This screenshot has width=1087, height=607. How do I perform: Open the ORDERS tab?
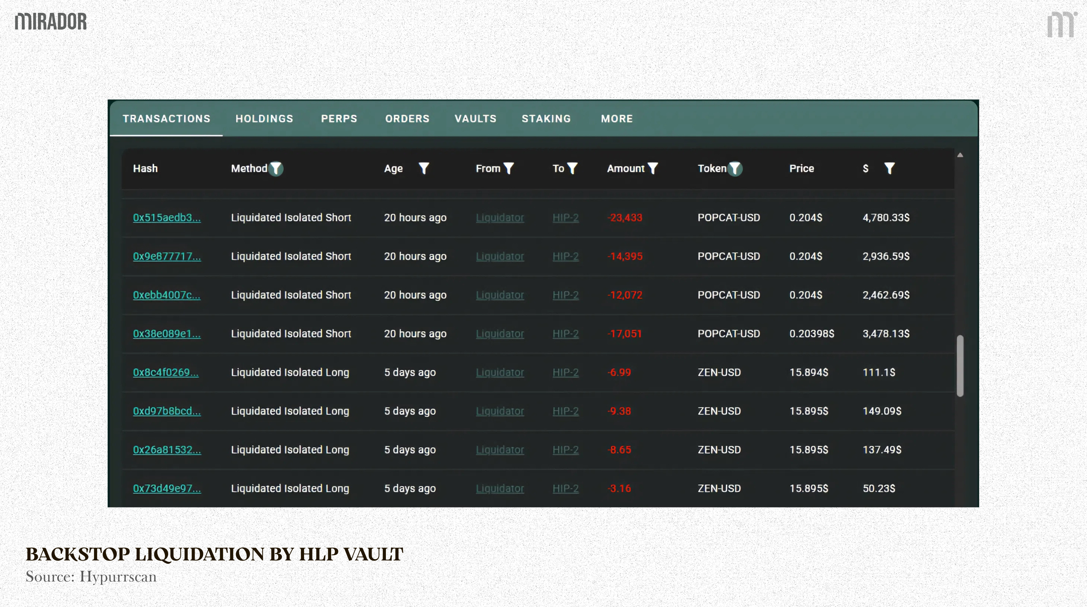click(407, 119)
